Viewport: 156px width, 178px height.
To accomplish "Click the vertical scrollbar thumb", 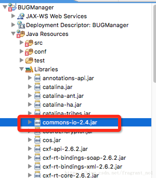I will coord(155,44).
